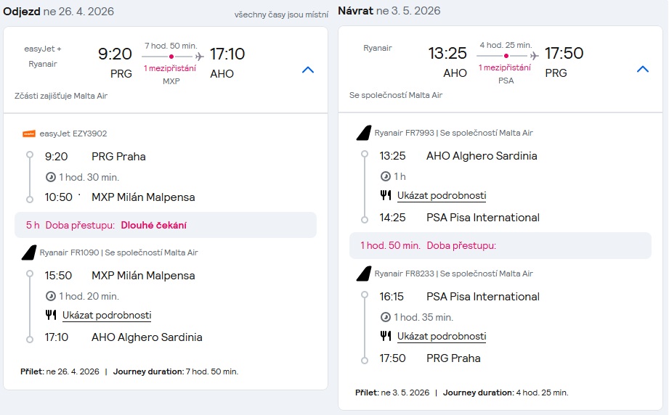Screen dimensions: 669x415
Task: Click the cutlery icon for flight FR8233
Action: 386,336
